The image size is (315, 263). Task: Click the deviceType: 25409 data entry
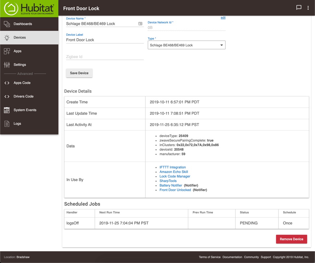click(x=174, y=136)
